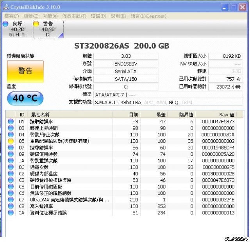Viewport: 250px width, 242px height.
Task: Click the 屬性名稱 column header
Action: coord(70,114)
